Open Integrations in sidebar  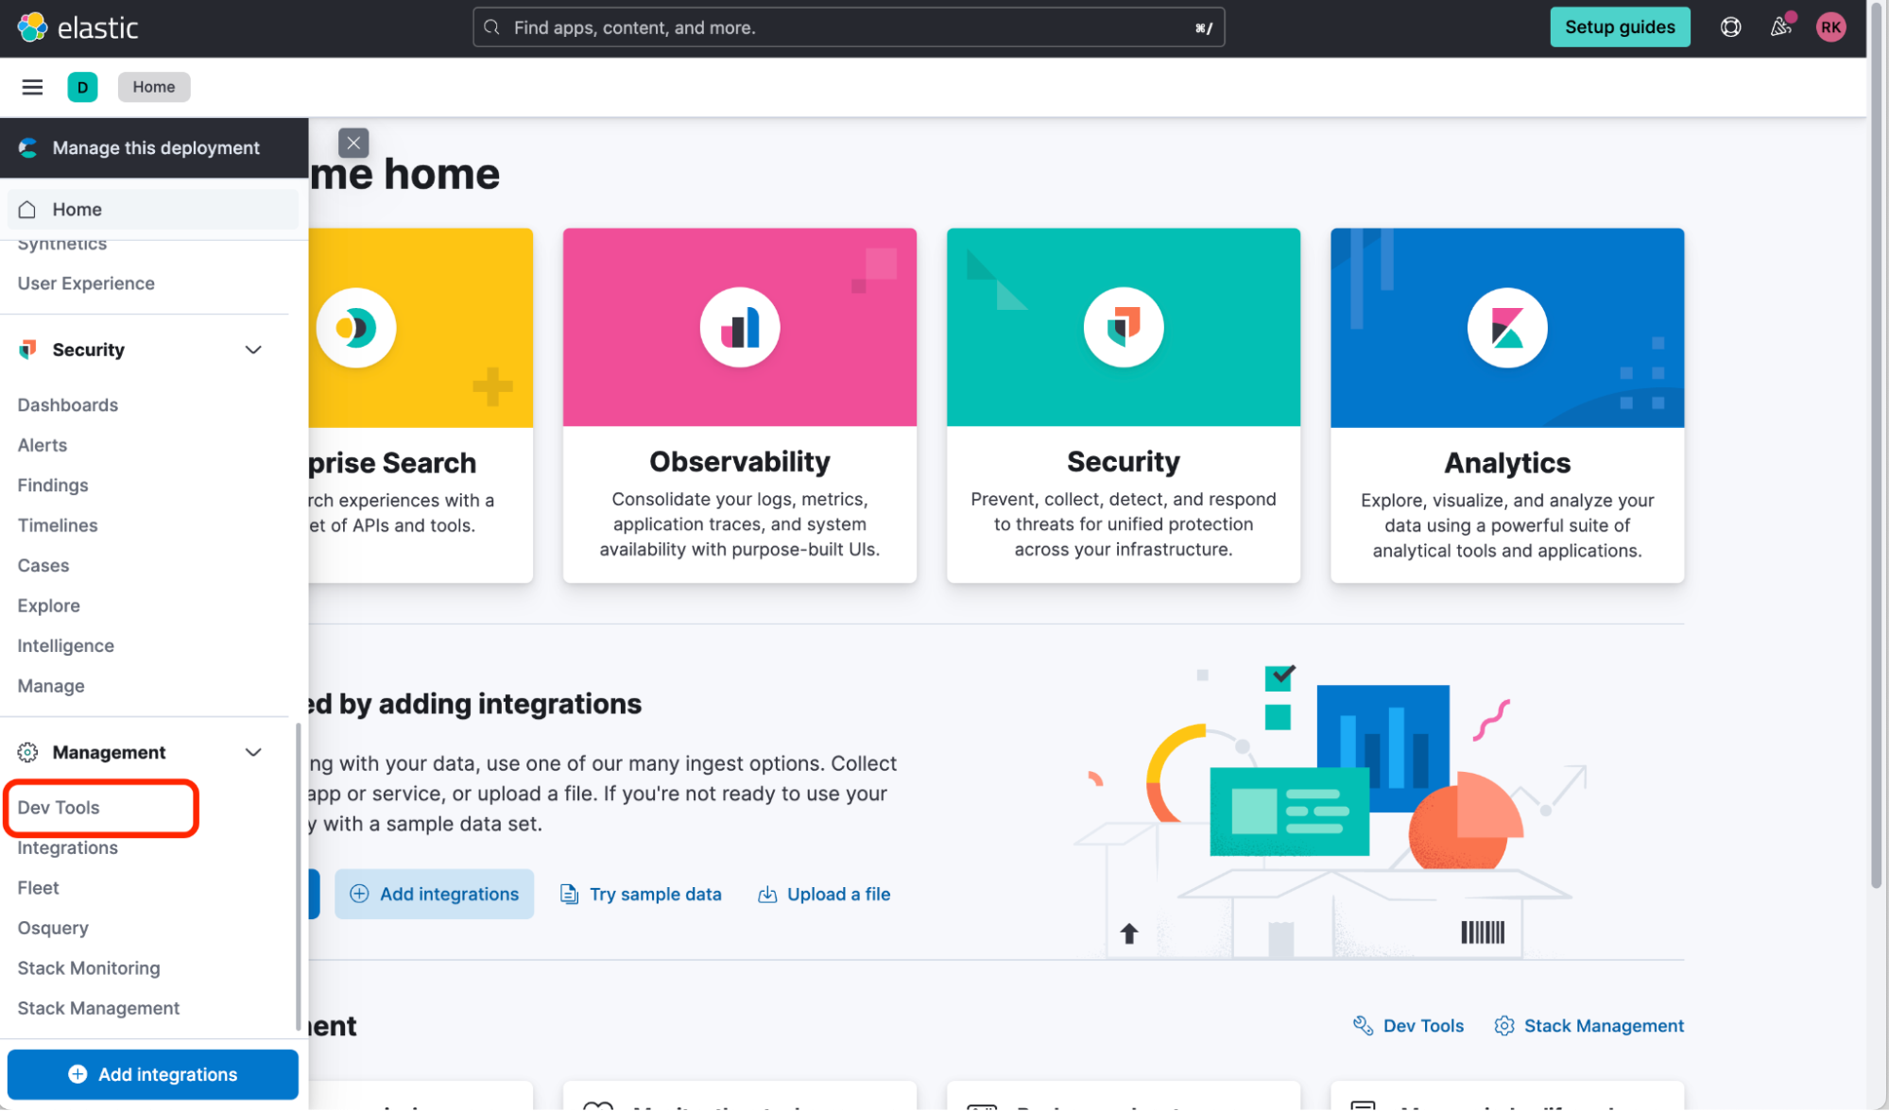pos(68,847)
